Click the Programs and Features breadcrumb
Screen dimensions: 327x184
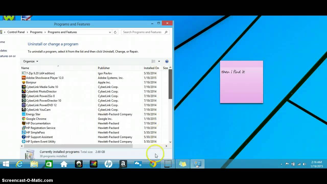pos(62,32)
